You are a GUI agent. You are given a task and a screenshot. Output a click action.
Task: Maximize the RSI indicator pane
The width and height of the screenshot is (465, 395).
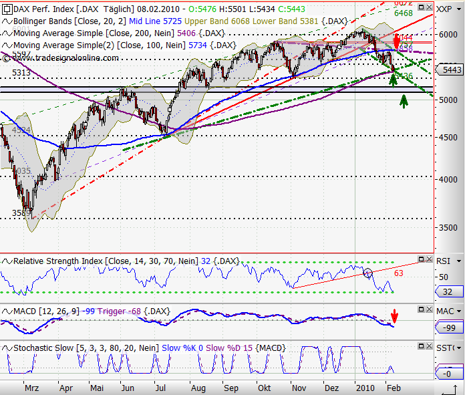[x=421, y=259]
